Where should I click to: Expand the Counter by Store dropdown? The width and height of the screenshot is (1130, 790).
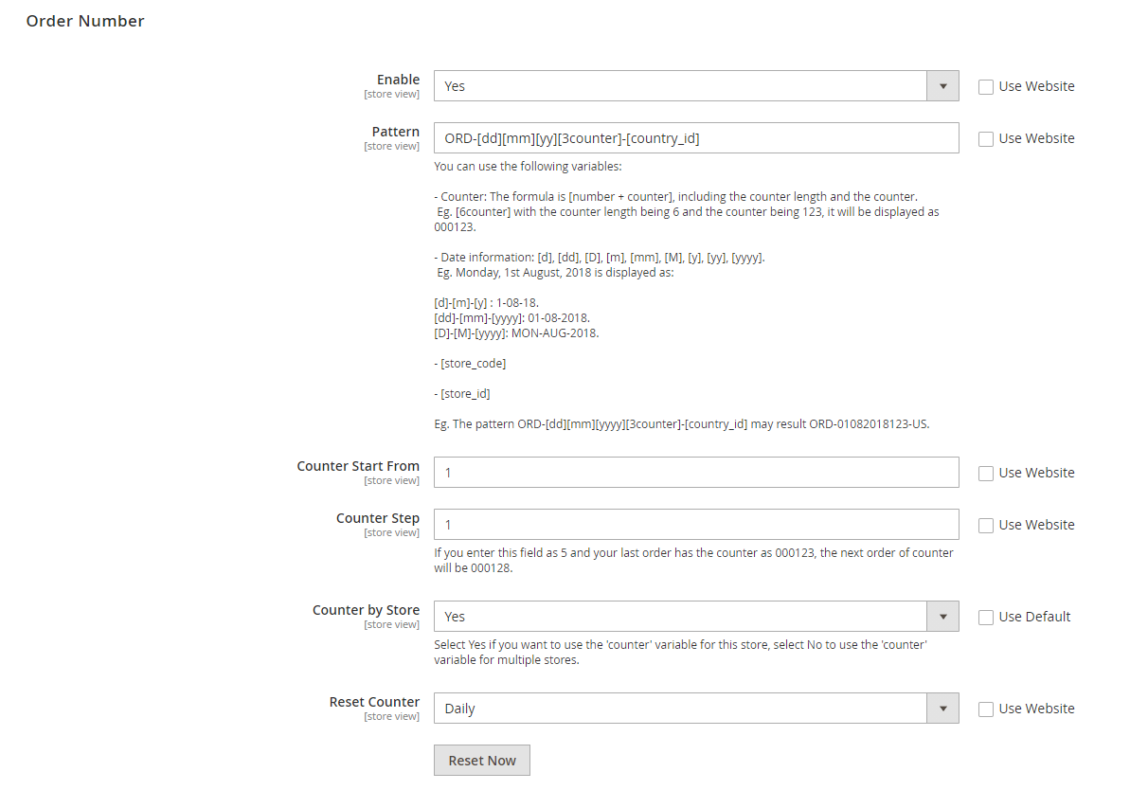tap(695, 617)
